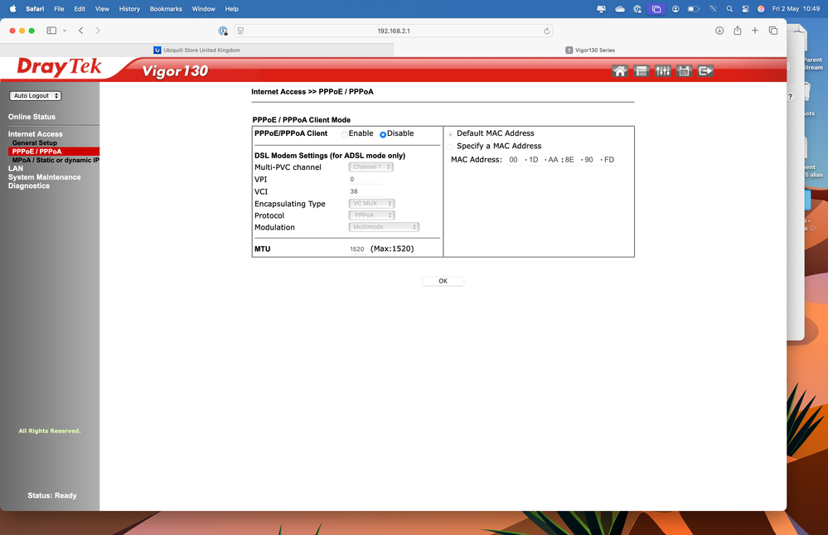
Task: Open the History menu
Action: [129, 9]
